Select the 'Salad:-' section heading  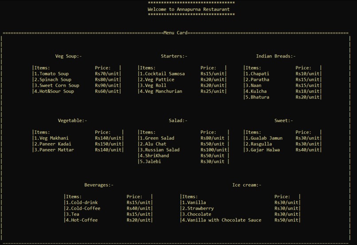pos(178,120)
